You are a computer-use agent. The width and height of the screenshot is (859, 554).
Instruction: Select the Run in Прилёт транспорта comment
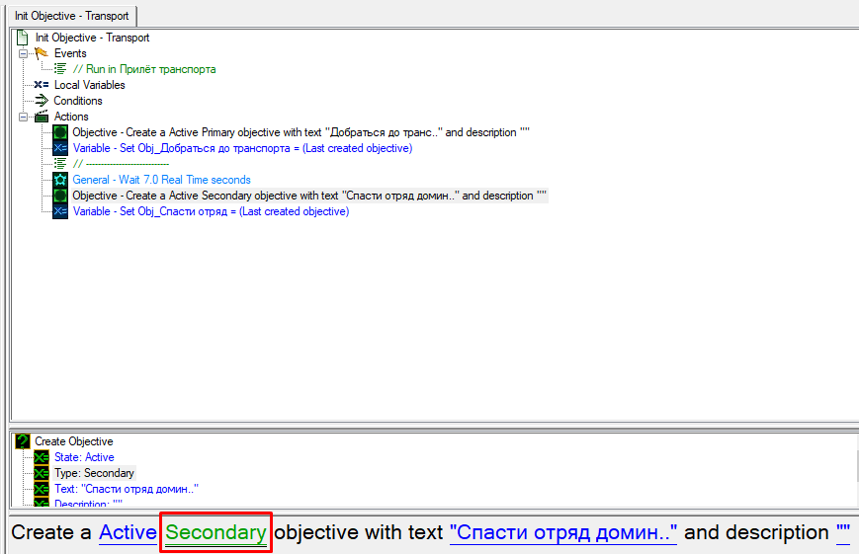144,69
